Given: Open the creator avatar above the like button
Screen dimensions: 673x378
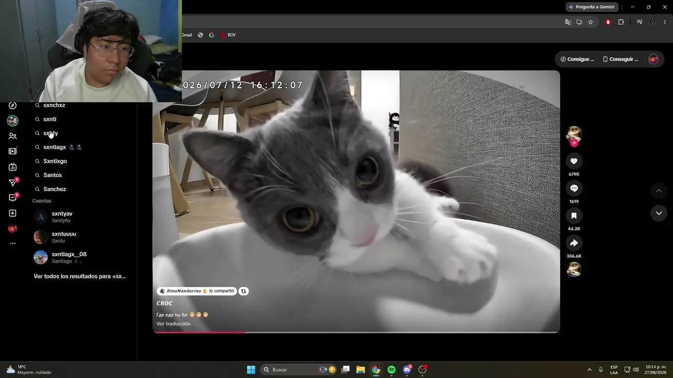Looking at the screenshot, I should pos(574,133).
